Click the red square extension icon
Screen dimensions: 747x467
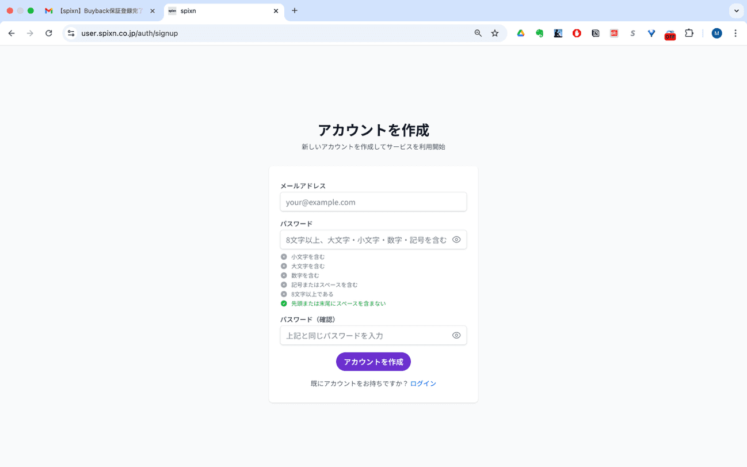click(x=614, y=33)
